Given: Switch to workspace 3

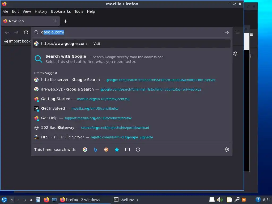Looking at the screenshot, I should (x=25, y=200).
